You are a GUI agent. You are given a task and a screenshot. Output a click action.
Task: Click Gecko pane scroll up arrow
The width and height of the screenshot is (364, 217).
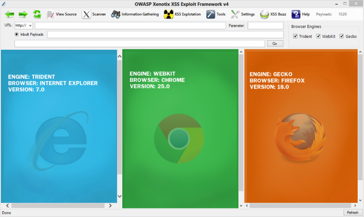360,52
